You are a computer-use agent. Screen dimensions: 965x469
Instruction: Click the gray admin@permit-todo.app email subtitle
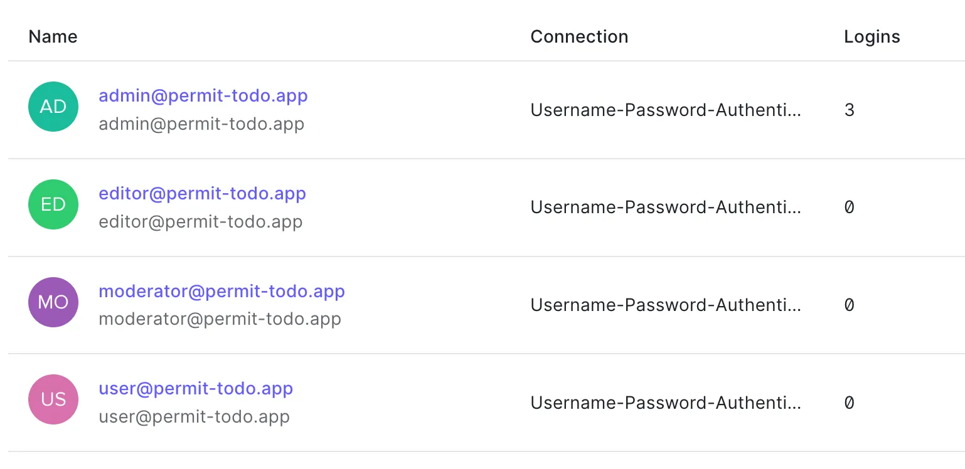(201, 124)
